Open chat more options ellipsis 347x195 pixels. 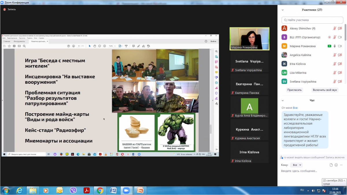point(341,165)
